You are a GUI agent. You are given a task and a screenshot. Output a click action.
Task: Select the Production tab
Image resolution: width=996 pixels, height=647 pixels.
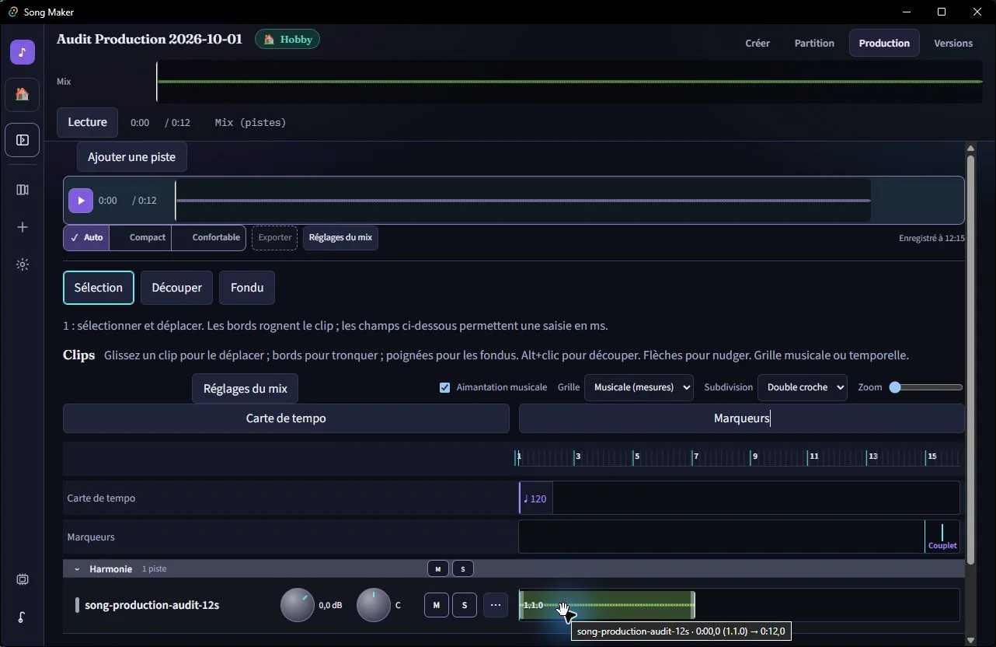[x=884, y=44]
